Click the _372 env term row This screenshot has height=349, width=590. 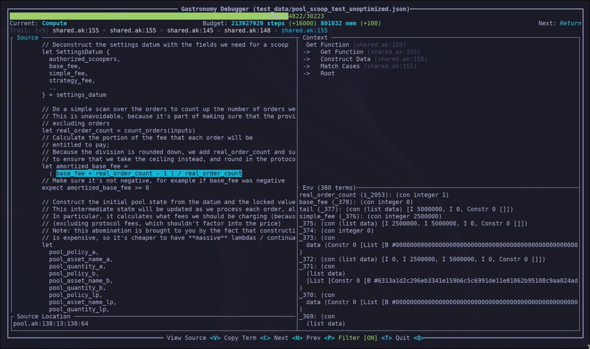pos(422,259)
